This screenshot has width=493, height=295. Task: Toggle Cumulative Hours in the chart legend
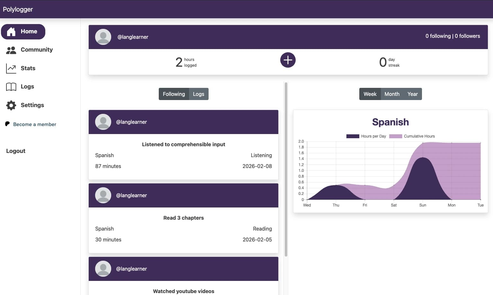point(412,136)
